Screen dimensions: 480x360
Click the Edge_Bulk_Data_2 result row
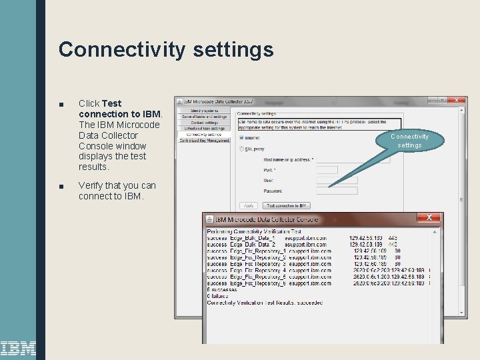point(302,244)
